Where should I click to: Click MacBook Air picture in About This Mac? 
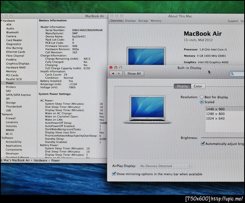(146, 56)
